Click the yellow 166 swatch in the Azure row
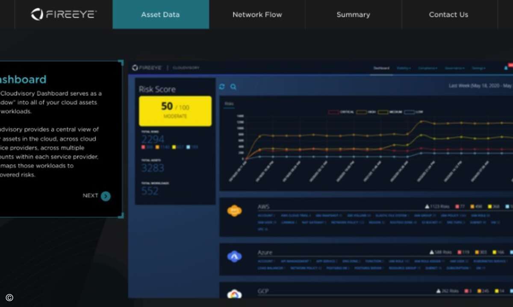The height and width of the screenshot is (307, 513). click(x=495, y=252)
